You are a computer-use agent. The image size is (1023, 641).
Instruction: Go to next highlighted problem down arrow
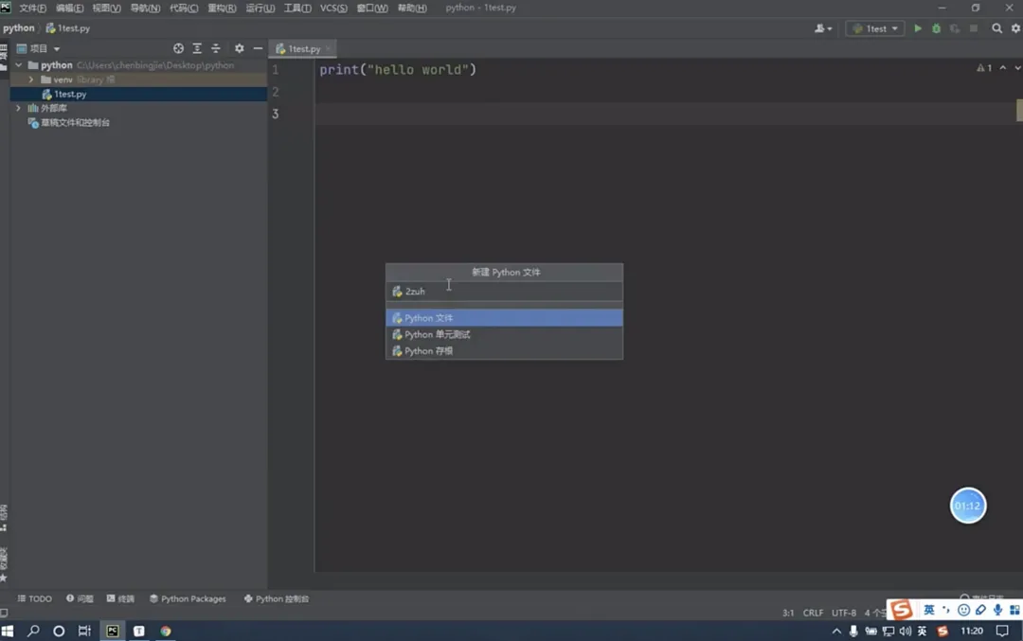pos(1017,68)
